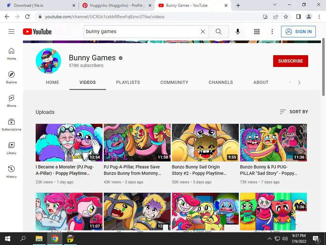Image resolution: width=326 pixels, height=245 pixels.
Task: Click the magnifier search button
Action: point(218,32)
